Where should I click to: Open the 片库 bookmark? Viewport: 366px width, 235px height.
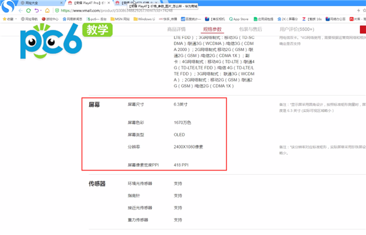pyautogui.click(x=357, y=19)
